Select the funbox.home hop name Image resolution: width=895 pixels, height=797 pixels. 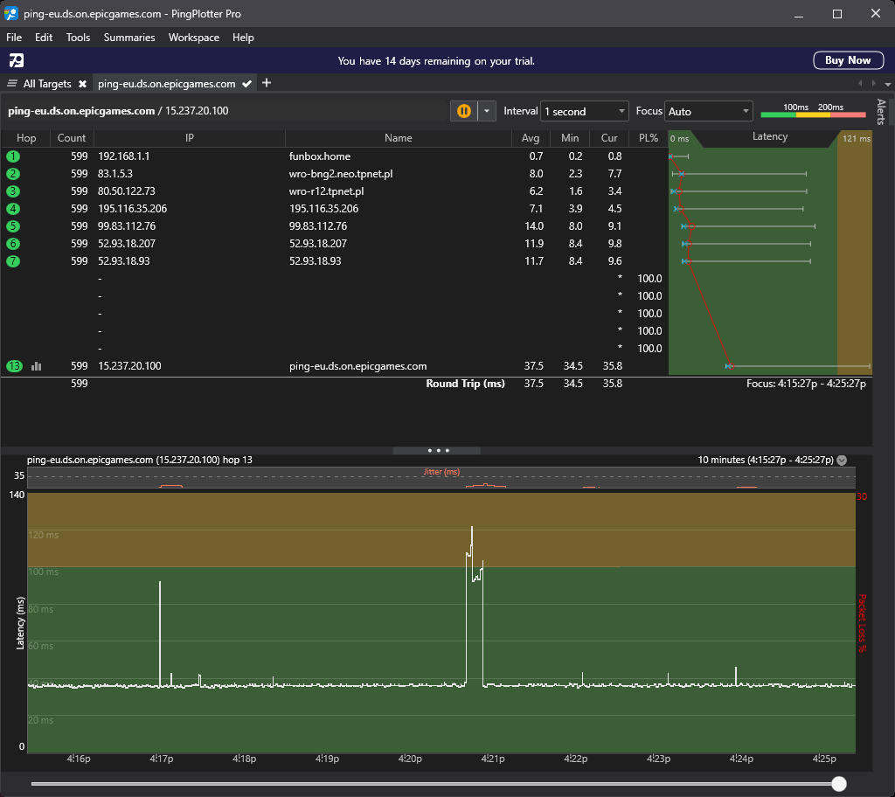[x=320, y=156]
